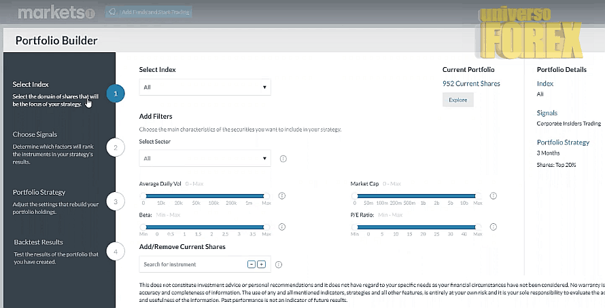Click step number 1 circle
The image size is (605, 308).
click(116, 94)
